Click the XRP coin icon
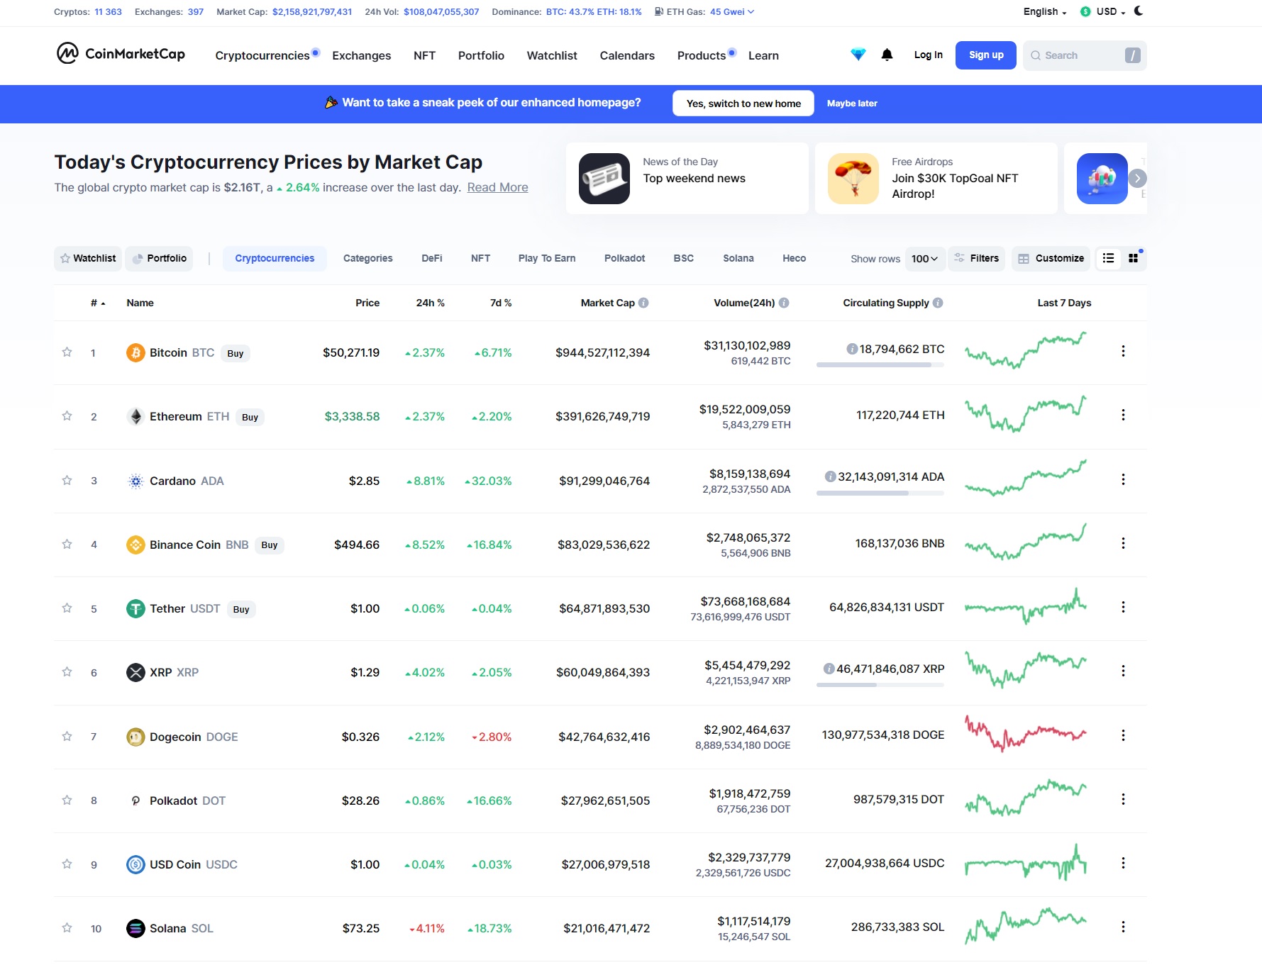 click(135, 672)
